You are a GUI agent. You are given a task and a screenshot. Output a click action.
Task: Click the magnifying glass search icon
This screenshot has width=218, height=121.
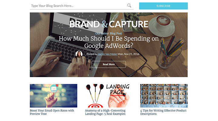(x=129, y=5)
